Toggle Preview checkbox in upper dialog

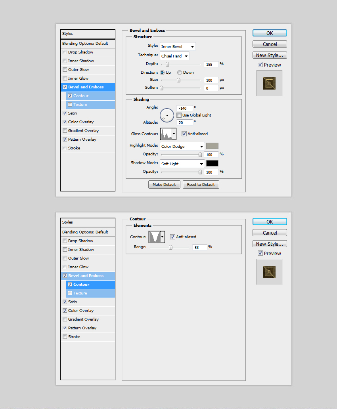click(260, 65)
